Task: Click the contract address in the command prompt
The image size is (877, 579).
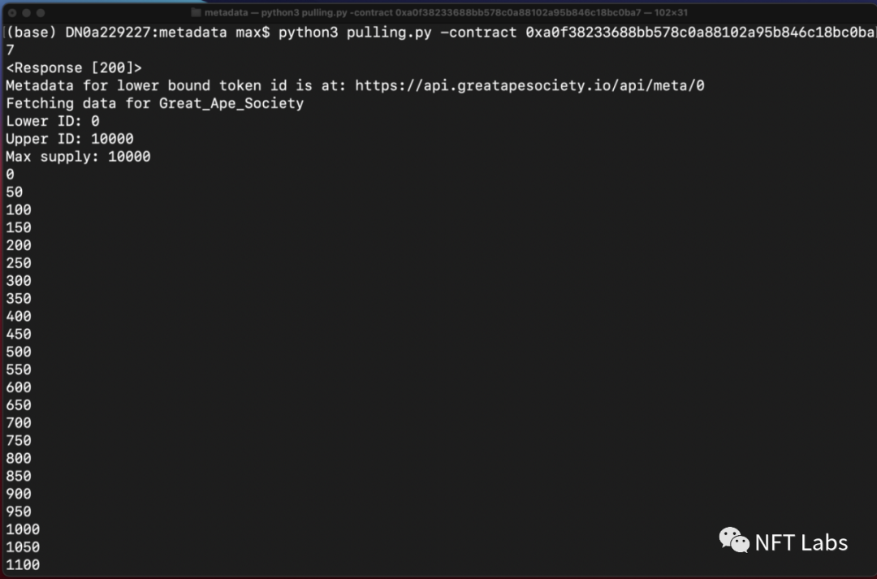Action: [x=701, y=32]
